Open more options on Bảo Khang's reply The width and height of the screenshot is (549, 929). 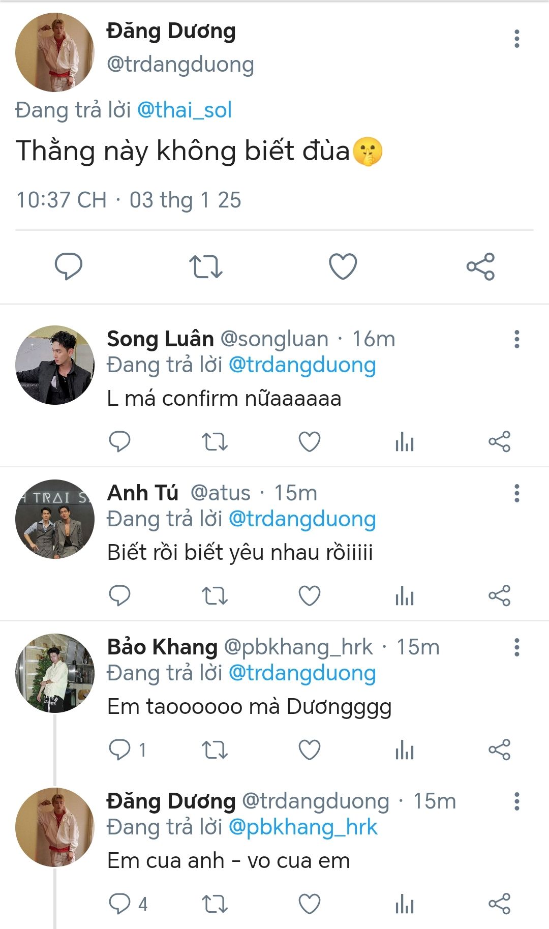[x=517, y=647]
